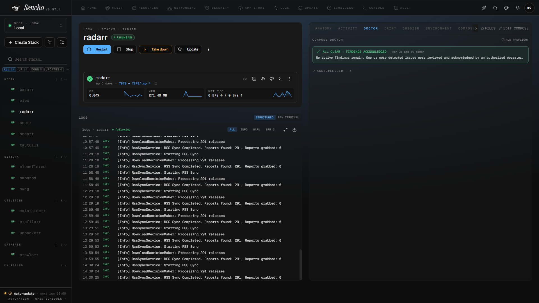This screenshot has width=539, height=303.
Task: Open the BO user avatar menu
Action: tap(529, 8)
